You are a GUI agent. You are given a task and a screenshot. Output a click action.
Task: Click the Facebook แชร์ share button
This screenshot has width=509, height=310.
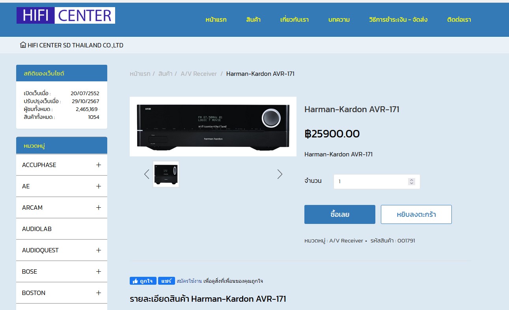click(167, 281)
